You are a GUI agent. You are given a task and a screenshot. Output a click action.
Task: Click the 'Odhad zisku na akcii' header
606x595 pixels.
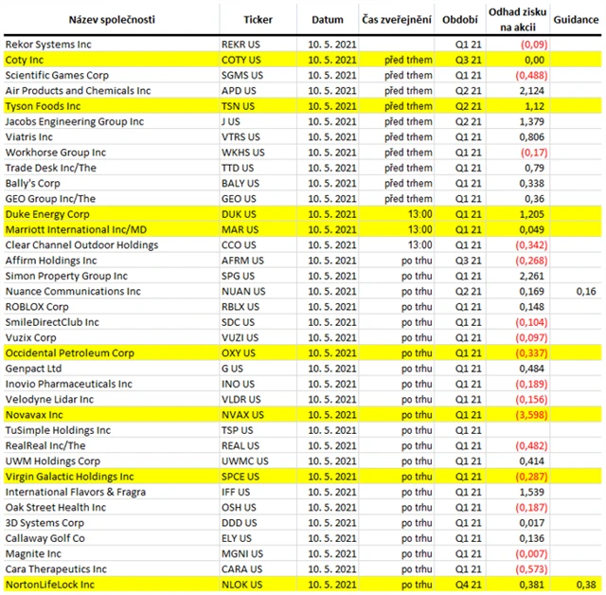point(518,19)
